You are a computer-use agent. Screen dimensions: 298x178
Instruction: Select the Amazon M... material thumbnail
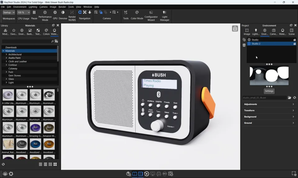(x=49, y=128)
